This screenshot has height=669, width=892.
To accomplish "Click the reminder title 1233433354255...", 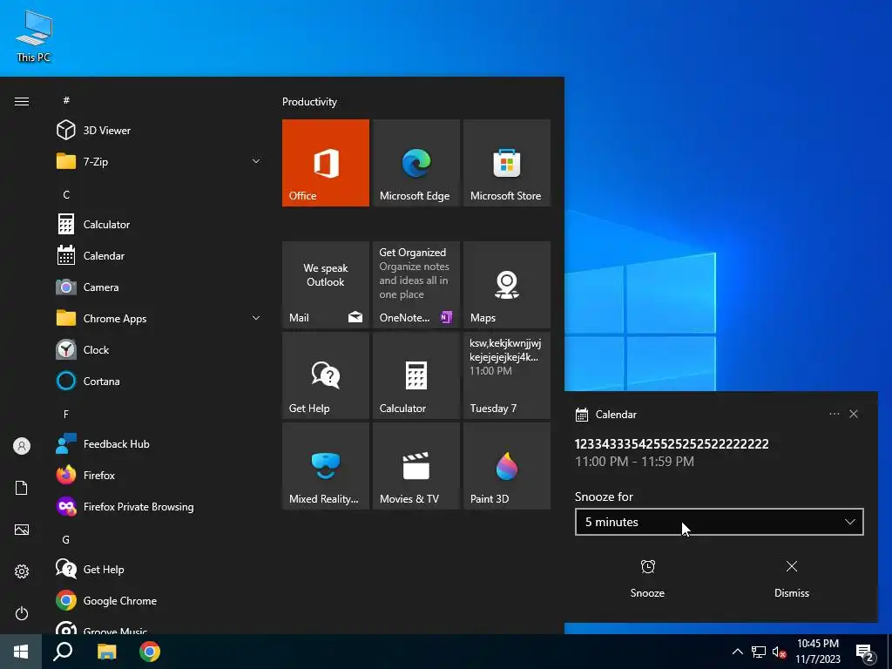I will (x=672, y=443).
